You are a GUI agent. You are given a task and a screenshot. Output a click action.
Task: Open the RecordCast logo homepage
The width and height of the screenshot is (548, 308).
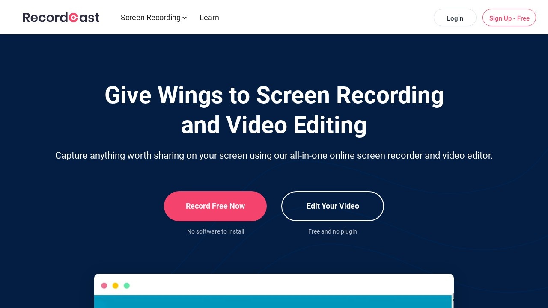pos(61,18)
